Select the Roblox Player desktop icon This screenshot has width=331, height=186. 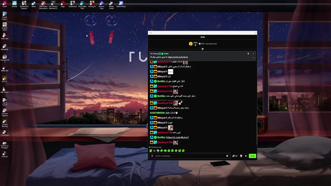(x=121, y=4)
